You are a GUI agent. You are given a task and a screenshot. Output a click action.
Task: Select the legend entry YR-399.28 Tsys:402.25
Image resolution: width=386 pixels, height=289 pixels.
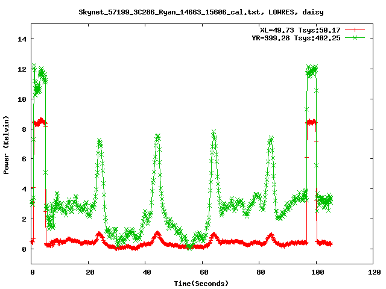(x=296, y=38)
